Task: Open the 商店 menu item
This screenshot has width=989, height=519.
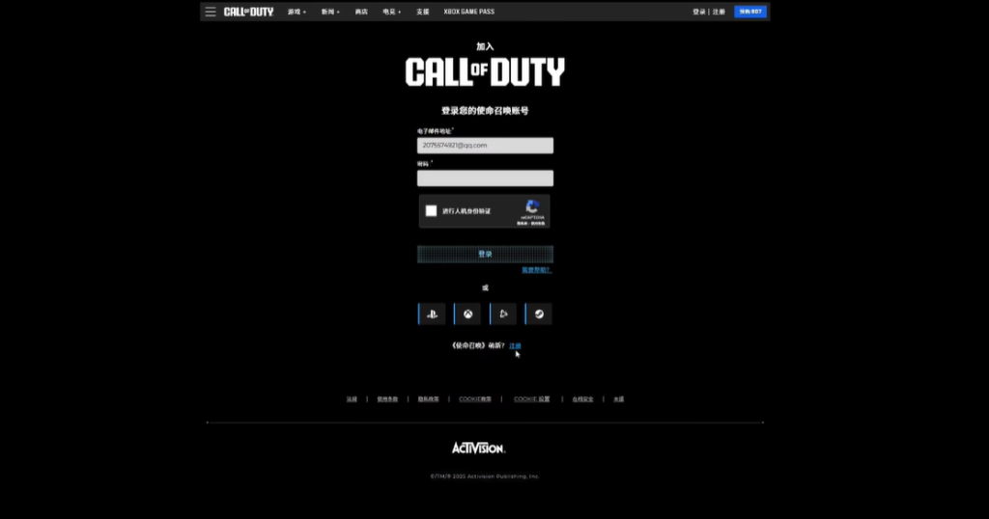Action: pos(361,12)
